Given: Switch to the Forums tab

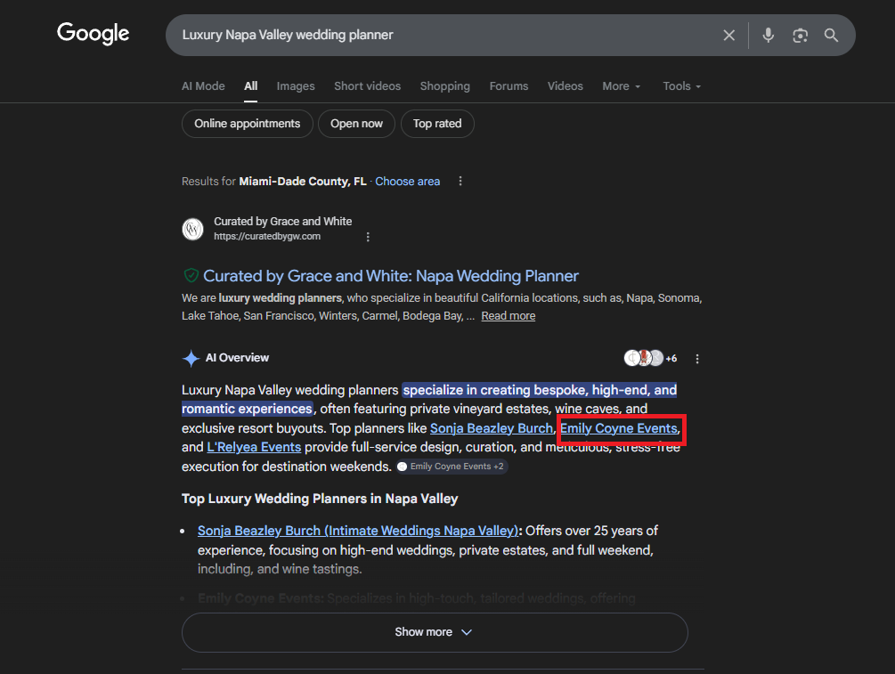Looking at the screenshot, I should tap(509, 86).
